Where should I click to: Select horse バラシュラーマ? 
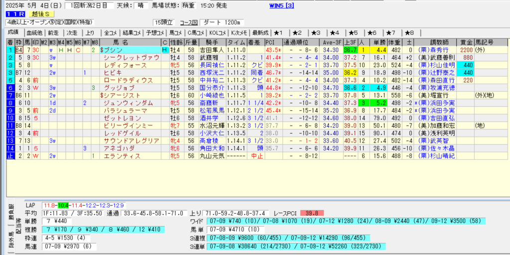tap(125, 110)
